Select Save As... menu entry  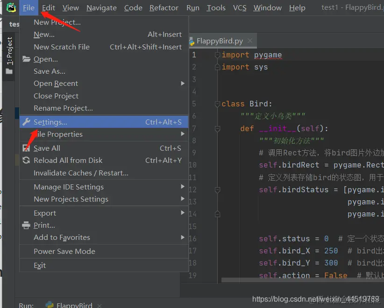coord(104,71)
